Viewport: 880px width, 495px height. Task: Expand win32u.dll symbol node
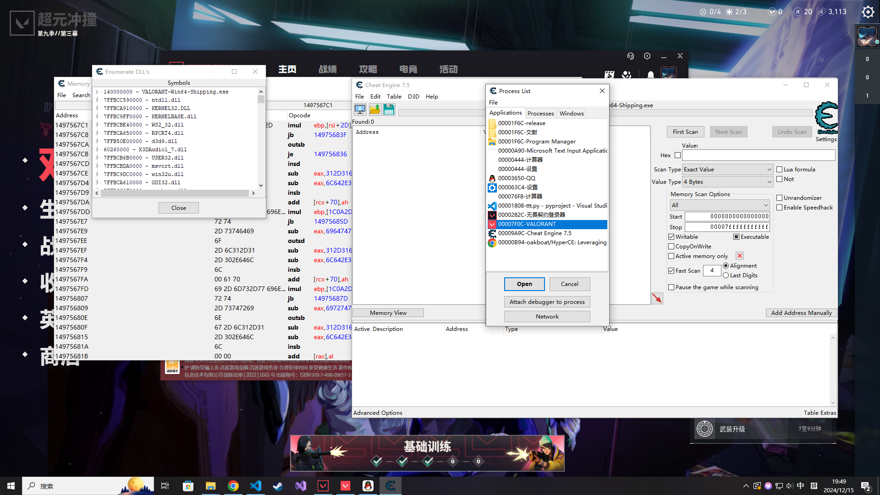(97, 174)
